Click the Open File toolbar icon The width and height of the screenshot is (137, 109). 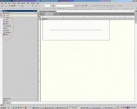coord(9,6)
